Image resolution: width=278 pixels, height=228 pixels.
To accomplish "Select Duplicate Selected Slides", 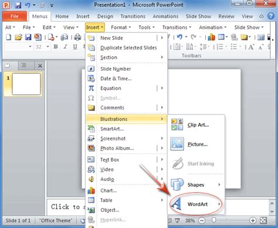I will pyautogui.click(x=126, y=48).
